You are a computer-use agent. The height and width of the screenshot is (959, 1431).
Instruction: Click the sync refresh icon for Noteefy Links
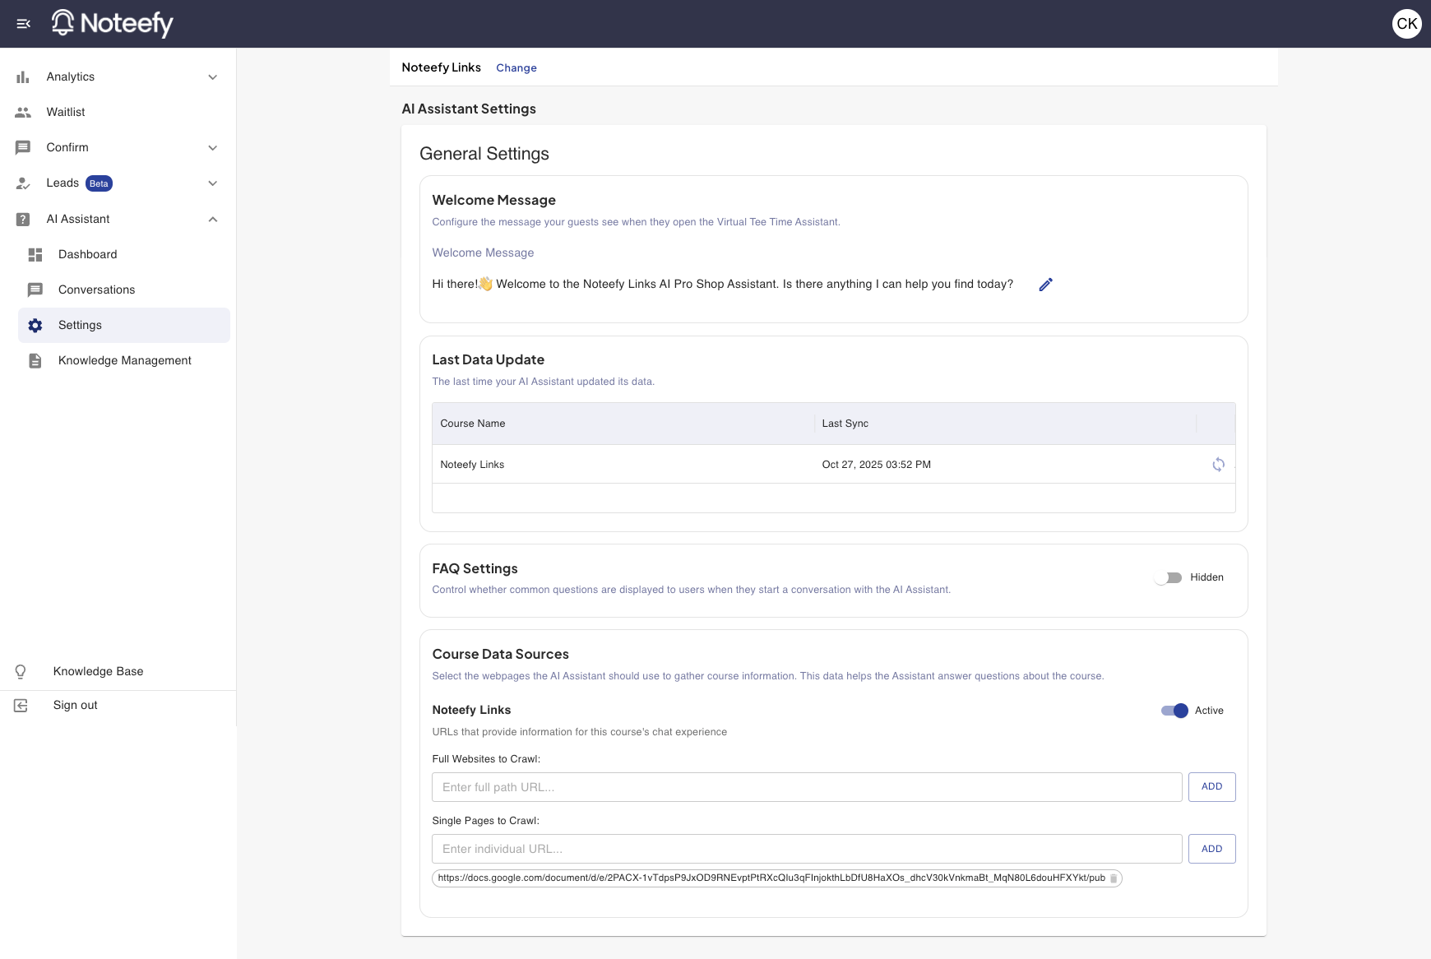tap(1218, 465)
